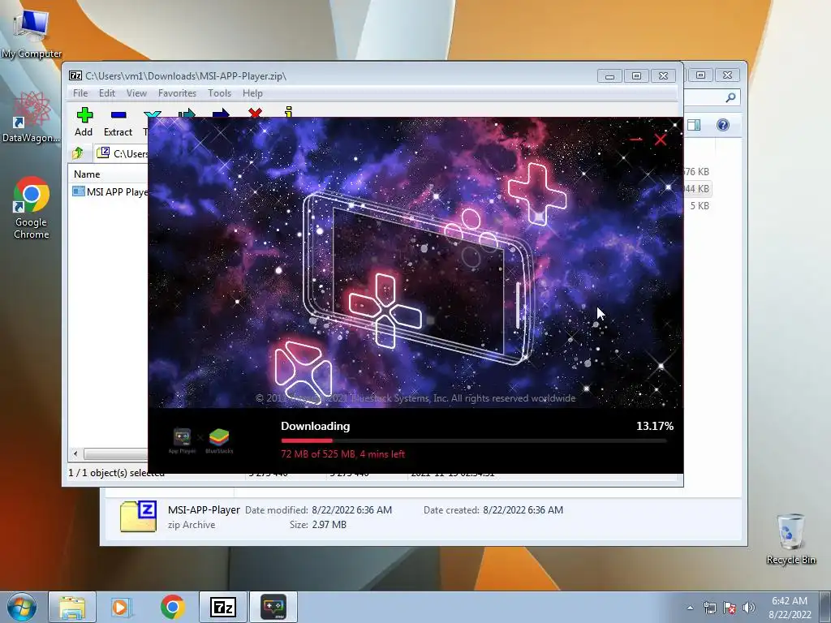
Task: Click Explorer's search magnifier icon
Action: pyautogui.click(x=731, y=97)
